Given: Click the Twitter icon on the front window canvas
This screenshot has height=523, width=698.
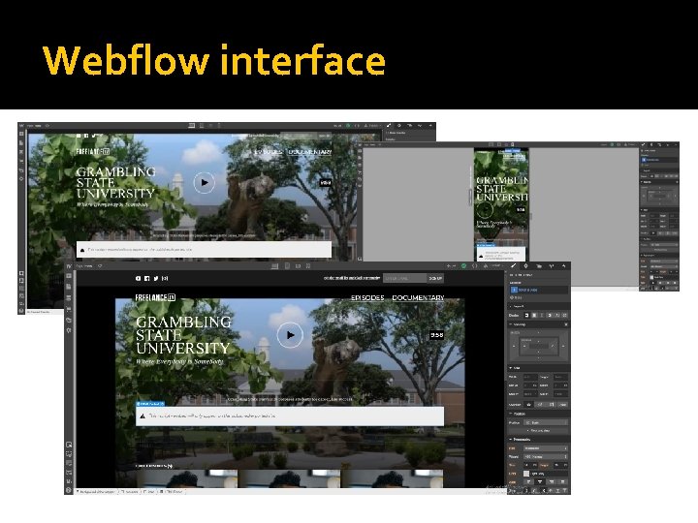Looking at the screenshot, I should tap(156, 278).
